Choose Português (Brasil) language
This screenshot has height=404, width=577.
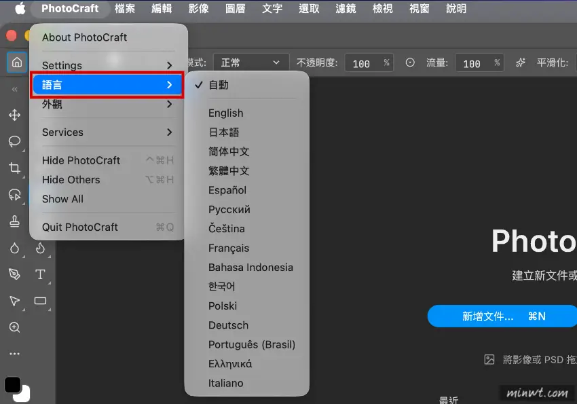(x=246, y=345)
